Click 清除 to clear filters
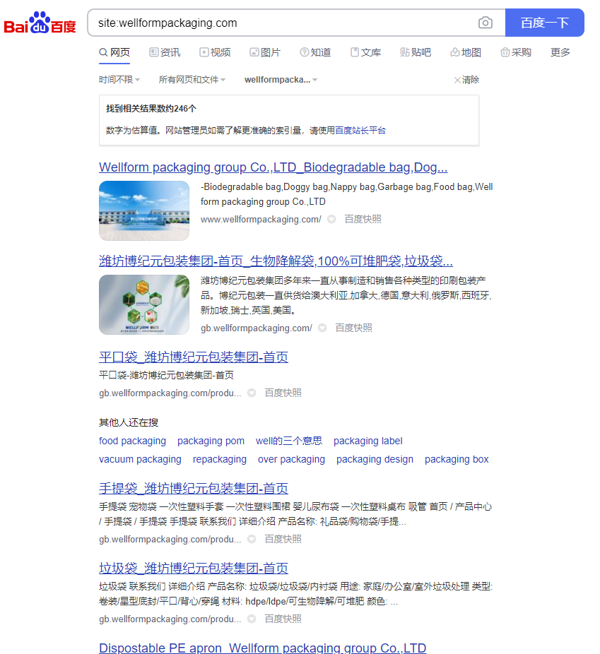The image size is (600, 654). tap(466, 80)
